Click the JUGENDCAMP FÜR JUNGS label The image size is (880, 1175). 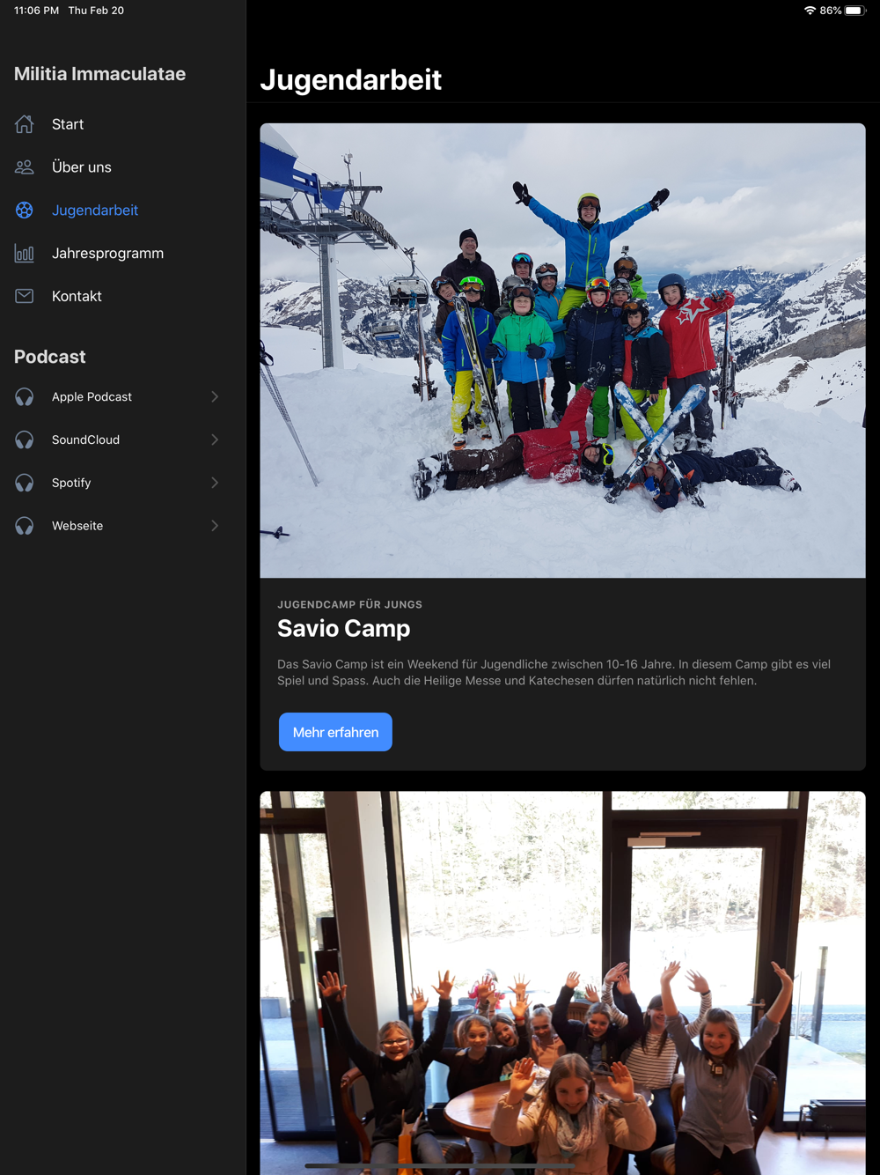[350, 605]
